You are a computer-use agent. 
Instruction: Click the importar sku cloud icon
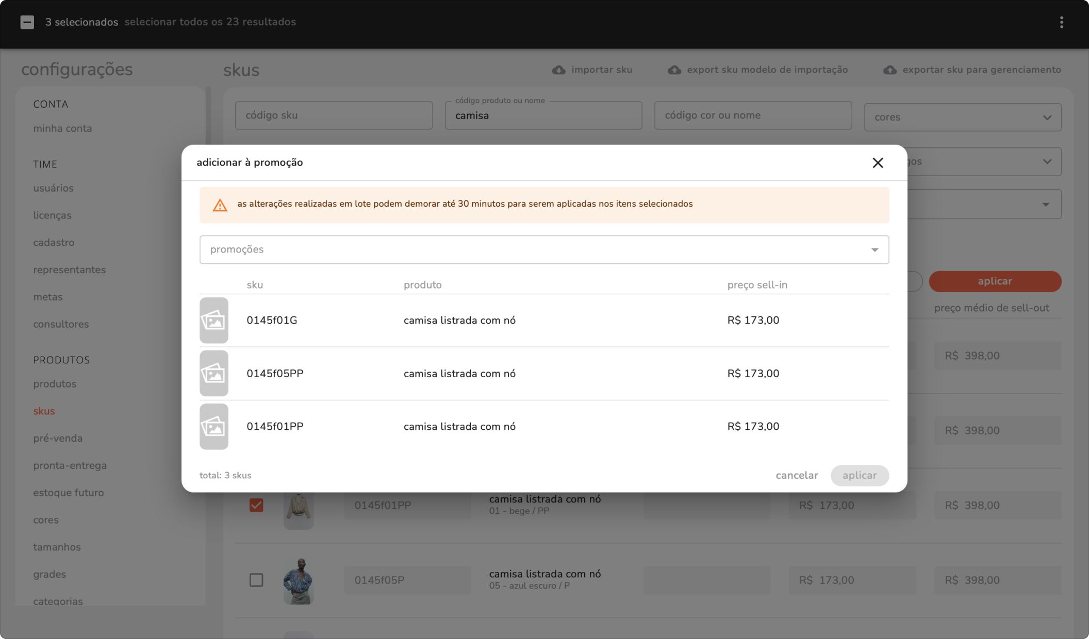click(558, 70)
